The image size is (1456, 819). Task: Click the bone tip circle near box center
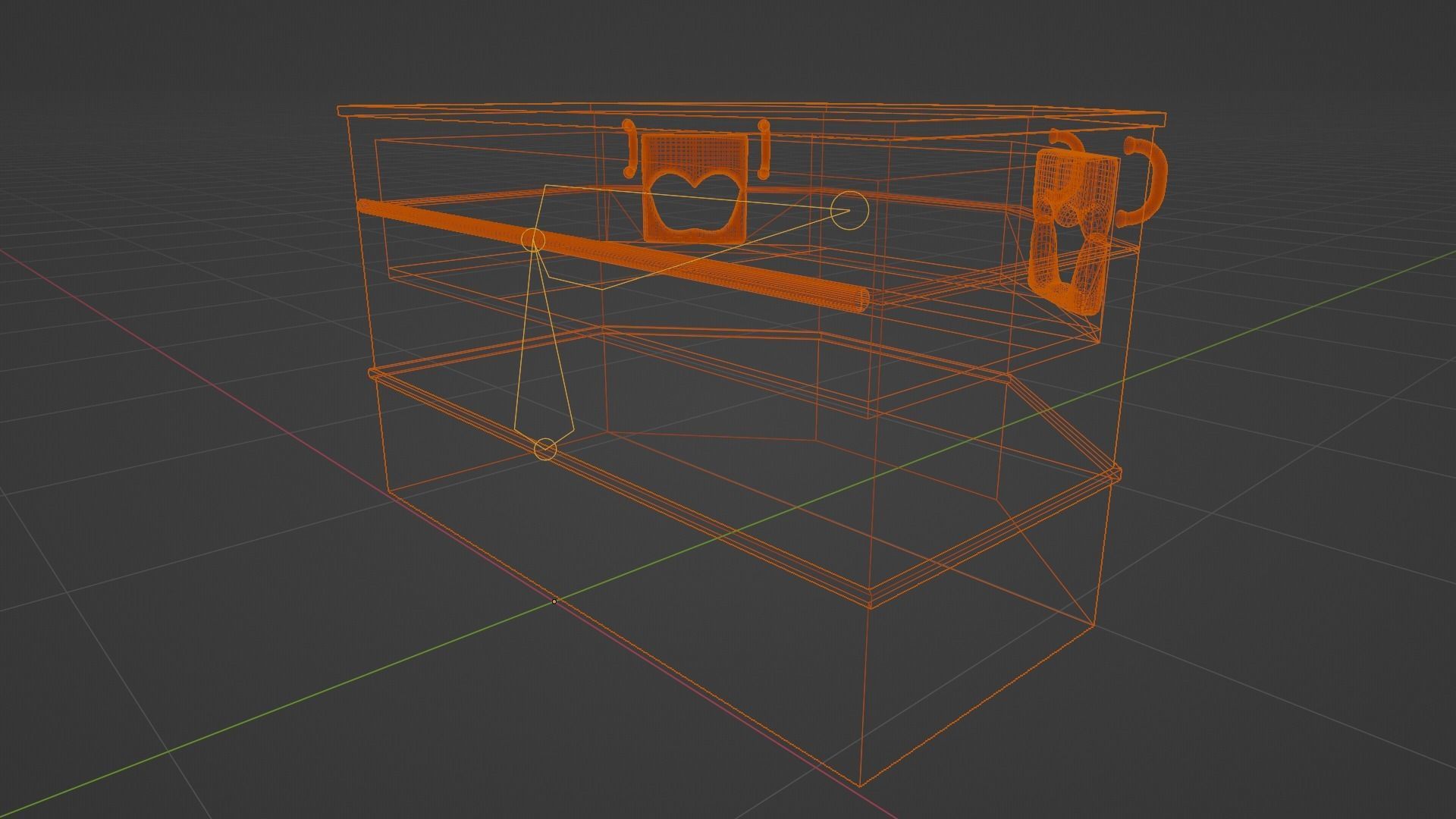click(849, 211)
